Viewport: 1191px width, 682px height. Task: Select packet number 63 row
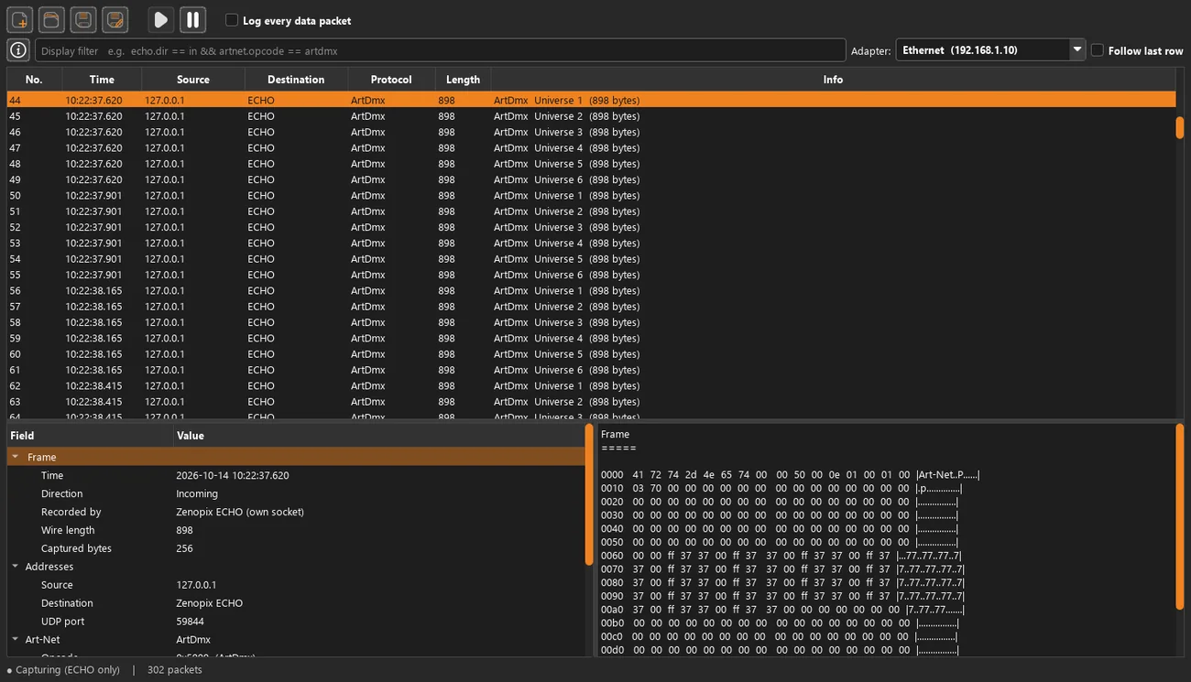pos(591,402)
